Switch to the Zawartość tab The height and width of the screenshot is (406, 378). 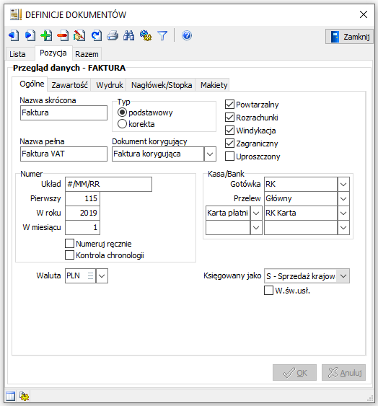69,85
